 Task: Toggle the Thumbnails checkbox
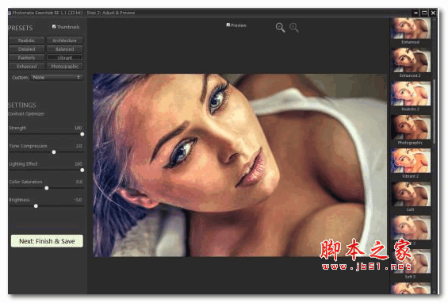(x=54, y=27)
